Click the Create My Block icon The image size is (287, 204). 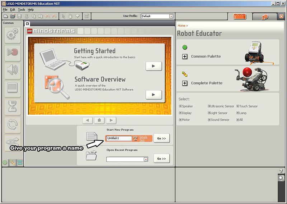point(86,16)
